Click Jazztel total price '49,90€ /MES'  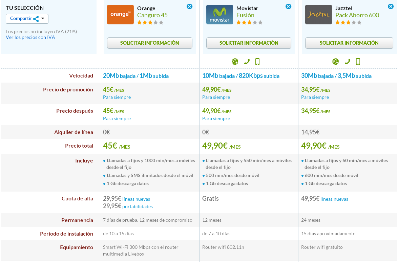tap(320, 146)
